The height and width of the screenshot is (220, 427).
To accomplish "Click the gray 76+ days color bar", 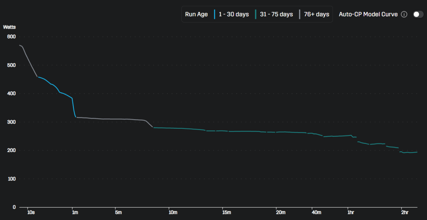I will [299, 14].
